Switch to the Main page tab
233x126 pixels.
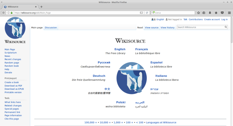37,28
